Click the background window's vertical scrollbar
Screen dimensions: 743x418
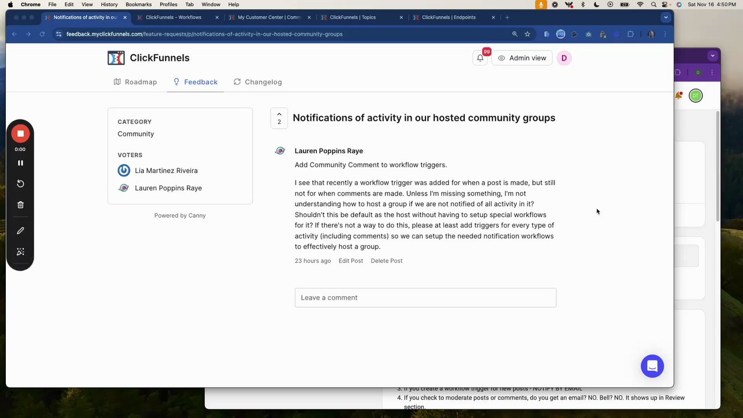point(717,167)
